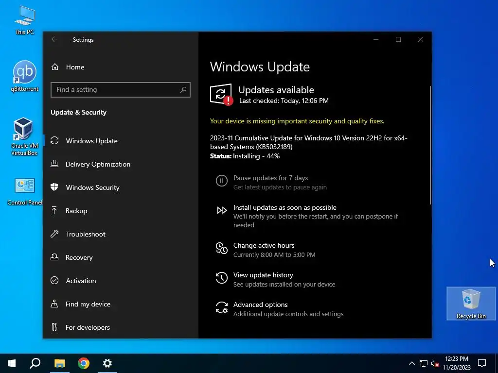Click 'Last checked: Today, 12:06 PM' text

(284, 101)
